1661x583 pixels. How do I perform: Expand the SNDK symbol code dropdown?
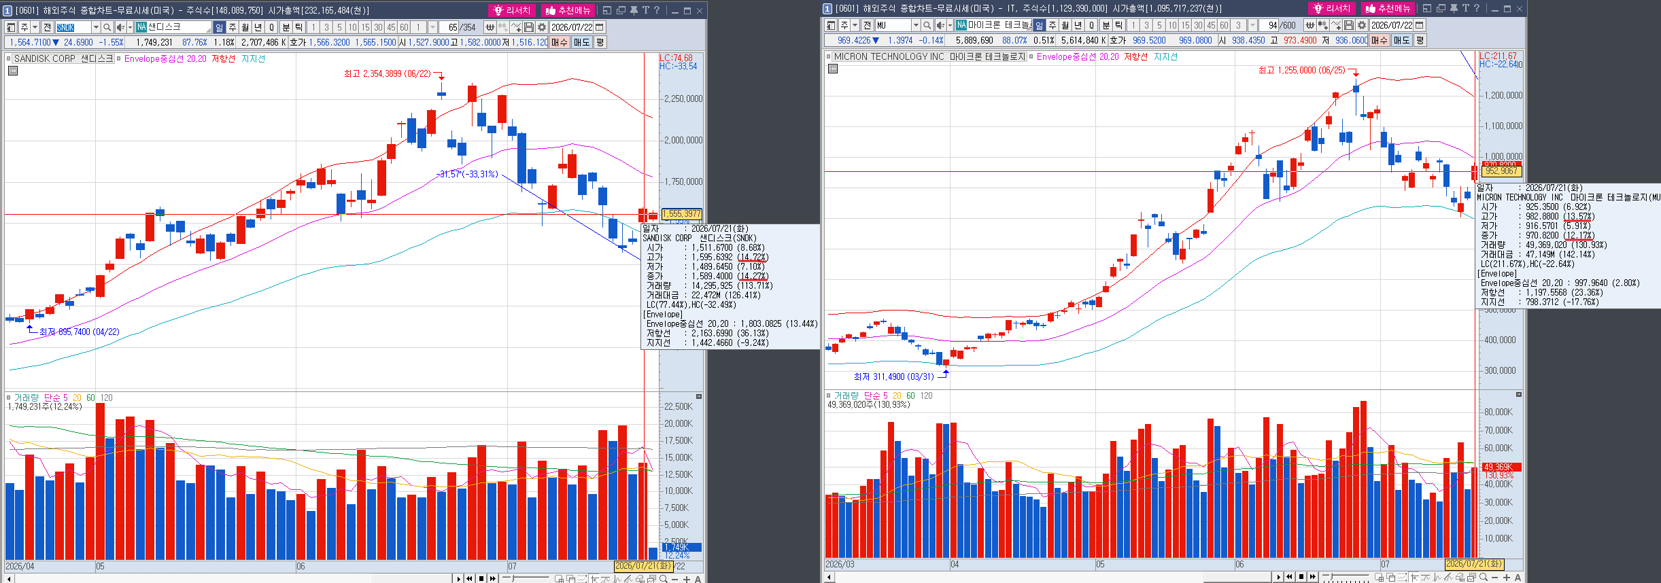coord(96,27)
